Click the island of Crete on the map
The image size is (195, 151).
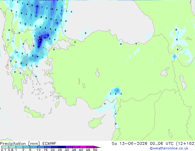click(34, 112)
